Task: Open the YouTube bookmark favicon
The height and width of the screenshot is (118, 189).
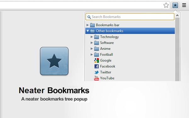Action: (96, 78)
